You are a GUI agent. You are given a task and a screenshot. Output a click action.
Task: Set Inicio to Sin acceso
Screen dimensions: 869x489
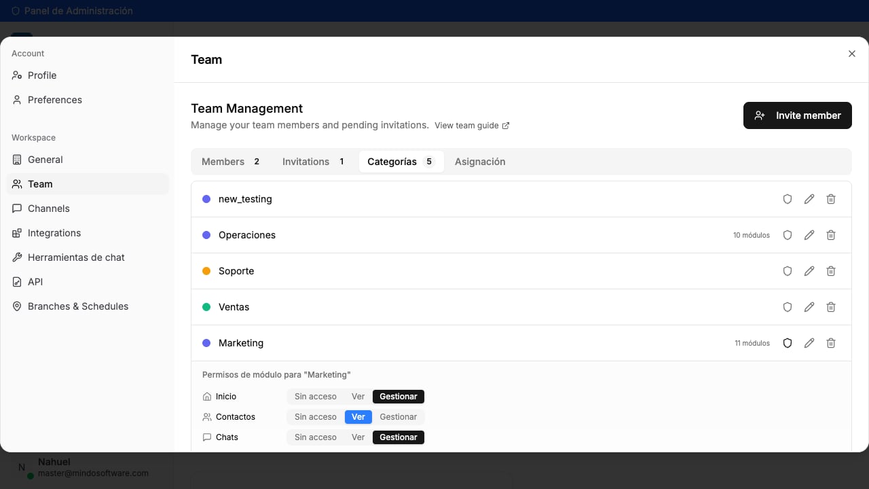tap(316, 397)
